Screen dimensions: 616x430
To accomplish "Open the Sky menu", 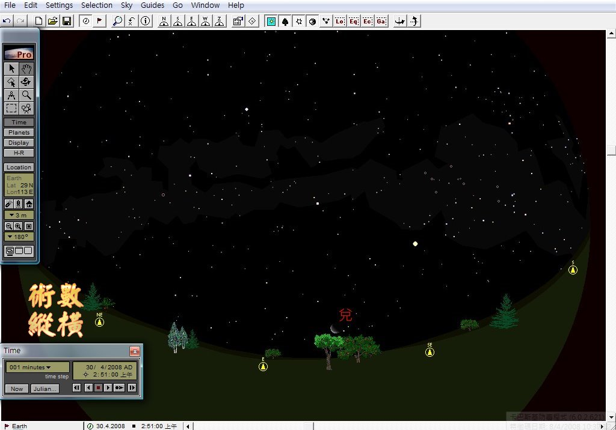I will [126, 5].
